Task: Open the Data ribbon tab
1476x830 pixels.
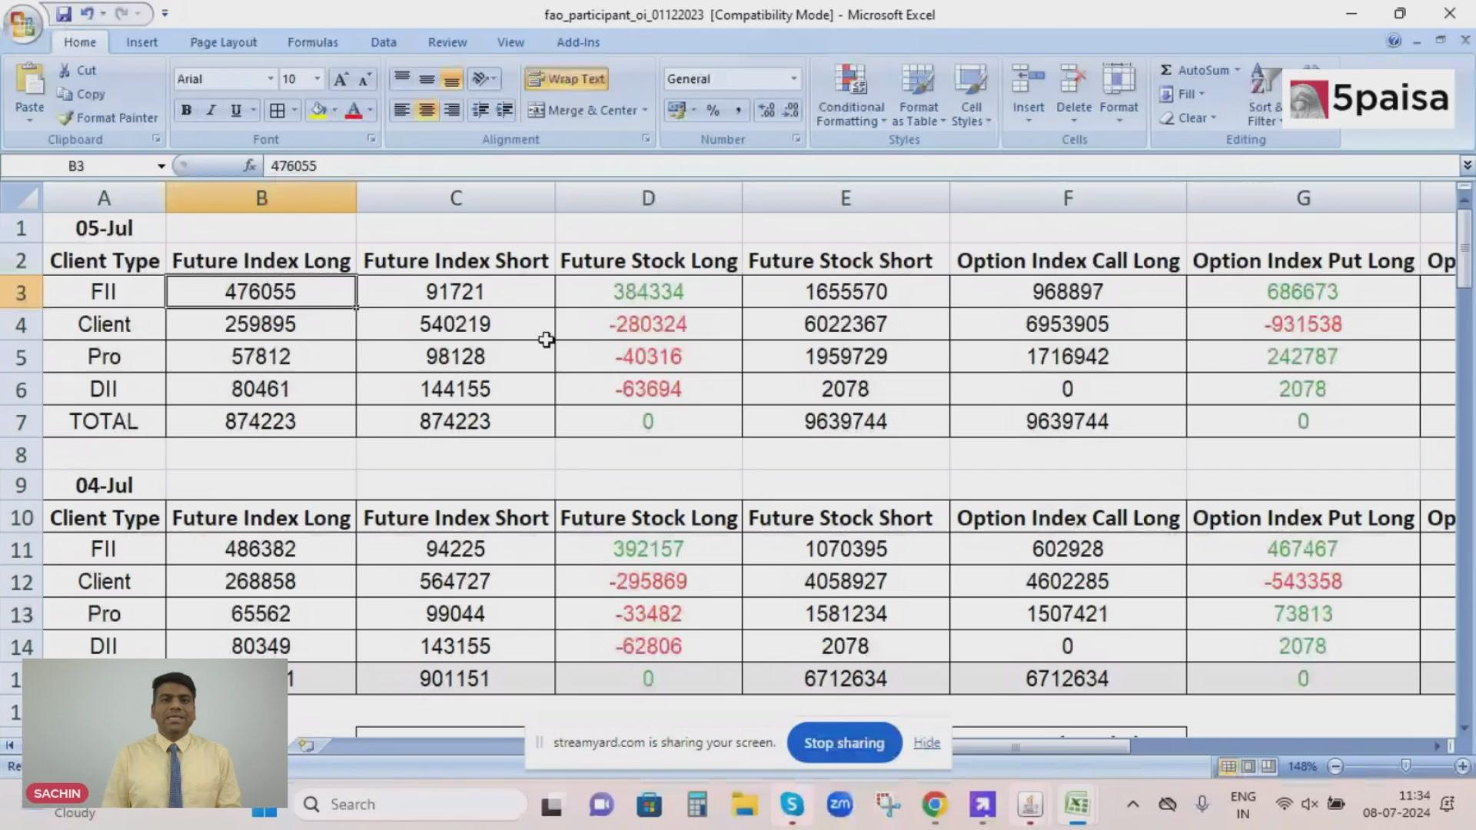Action: tap(383, 42)
